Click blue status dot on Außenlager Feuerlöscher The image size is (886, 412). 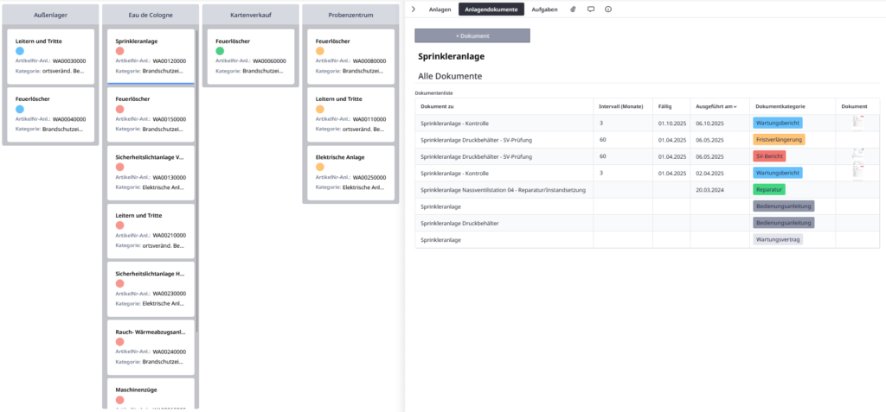(20, 109)
